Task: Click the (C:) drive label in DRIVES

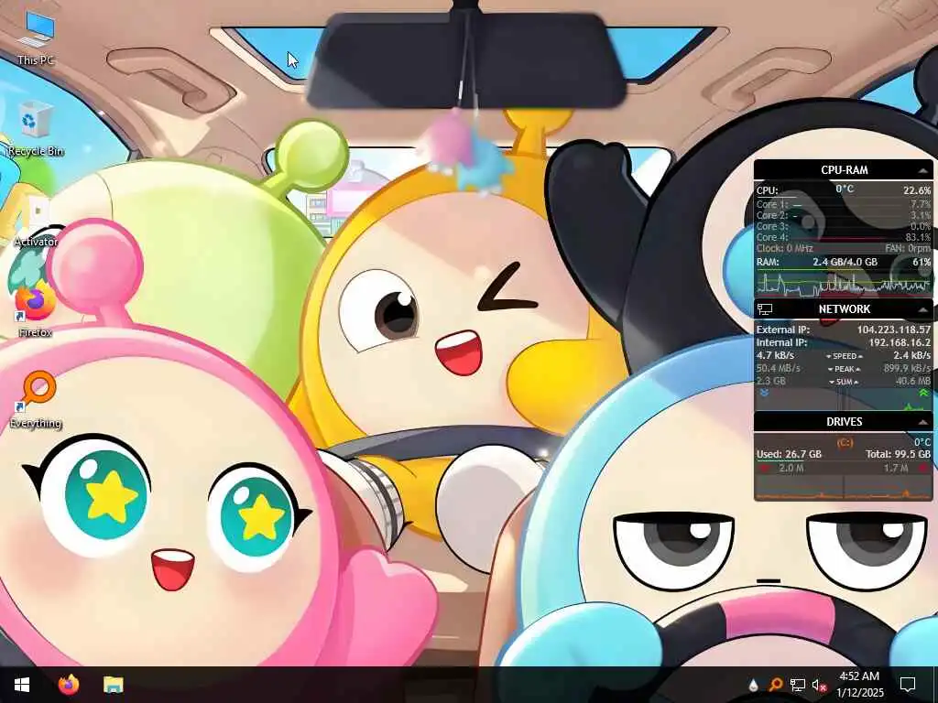Action: tap(845, 442)
